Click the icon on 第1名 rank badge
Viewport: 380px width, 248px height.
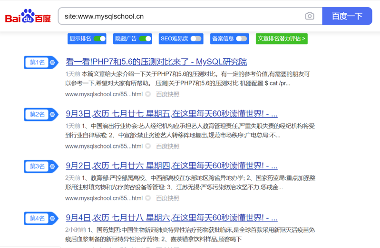(x=53, y=63)
